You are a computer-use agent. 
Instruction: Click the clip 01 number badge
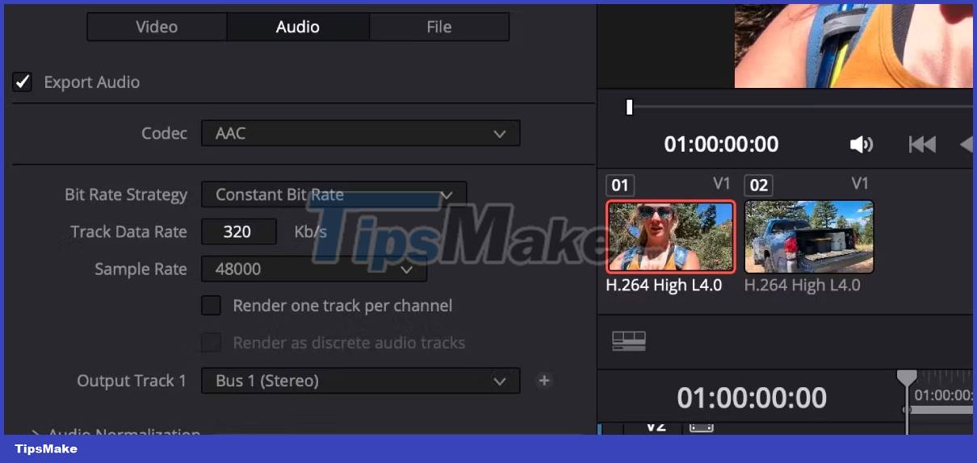tap(620, 186)
